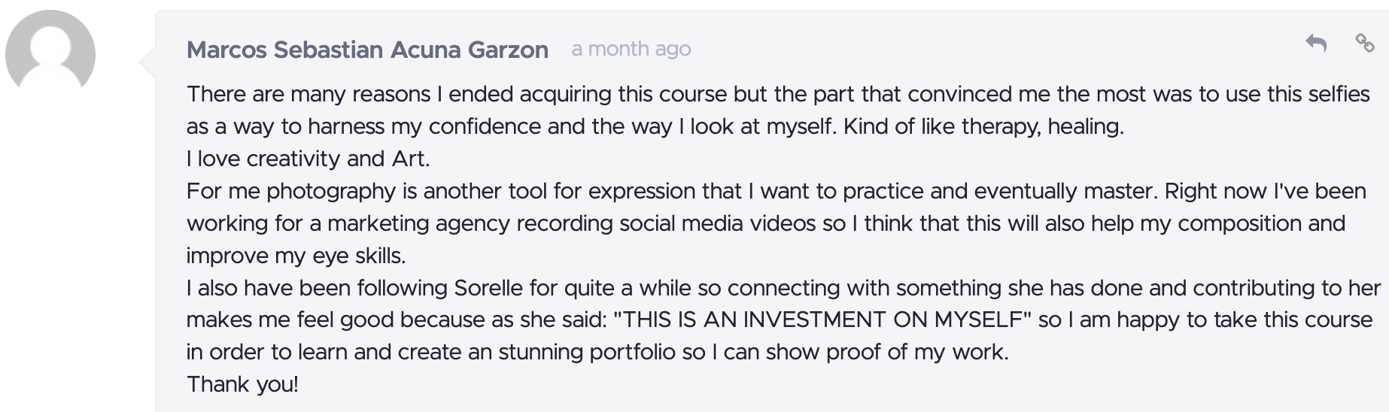The height and width of the screenshot is (412, 1389).
Task: Click the quoted "THIS IS AN INVESTMENT ON MYSELF" text
Action: click(822, 320)
